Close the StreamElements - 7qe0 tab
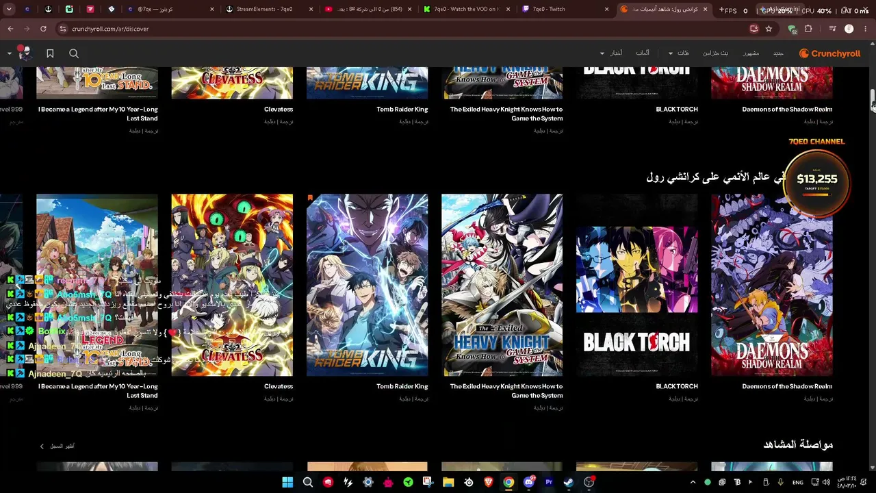 [x=311, y=10]
